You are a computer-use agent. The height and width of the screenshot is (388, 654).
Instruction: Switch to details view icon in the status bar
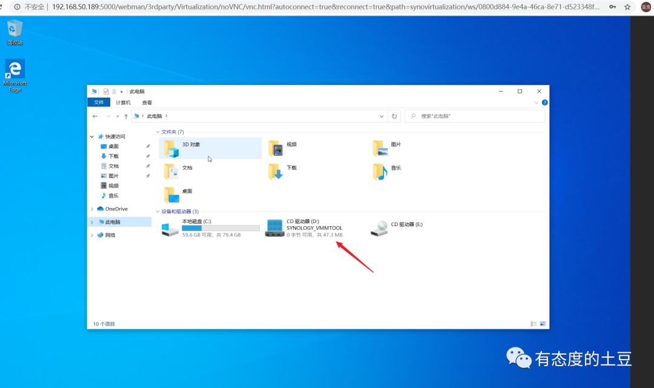(533, 324)
